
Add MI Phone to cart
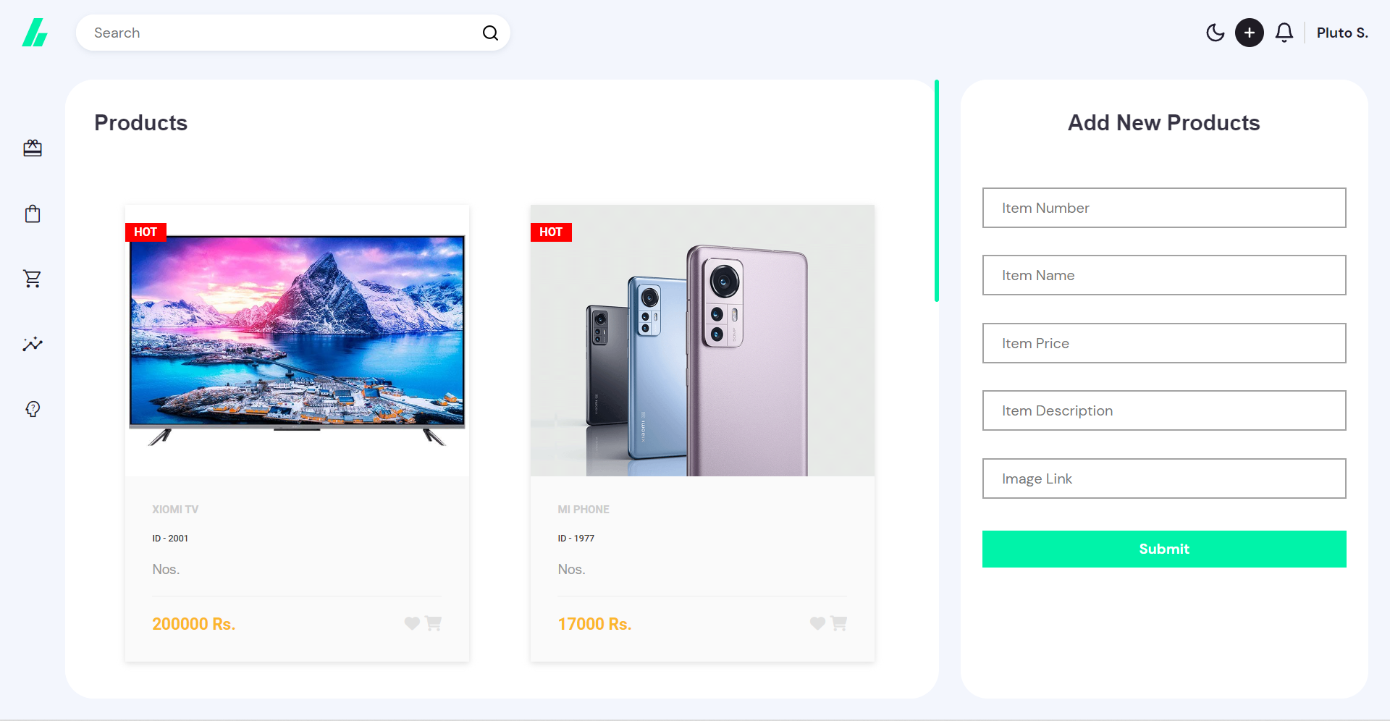point(838,623)
